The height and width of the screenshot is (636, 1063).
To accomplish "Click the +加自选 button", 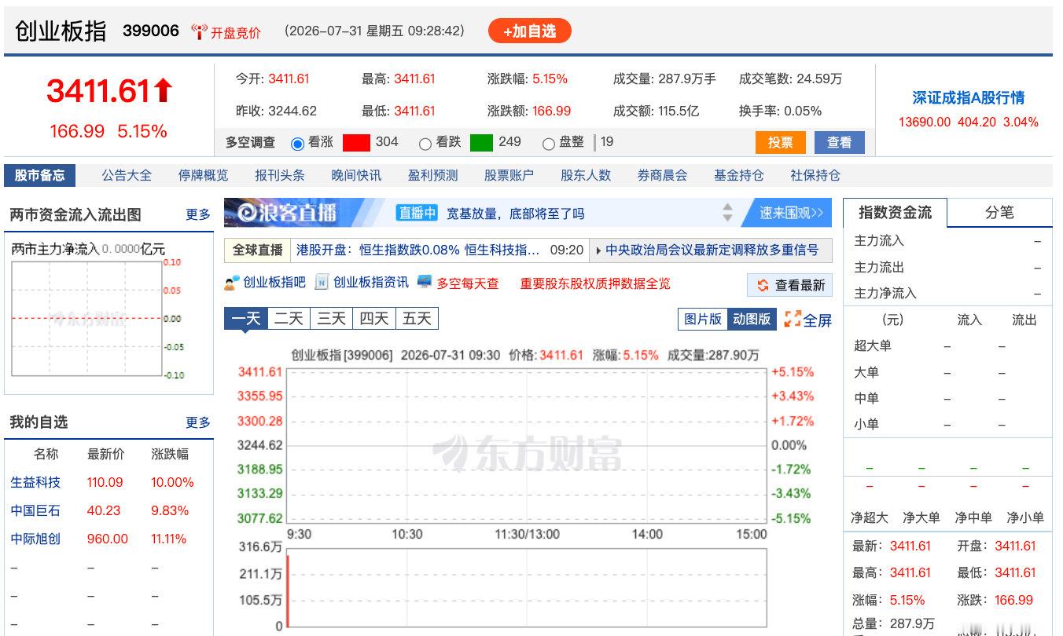I will click(530, 31).
